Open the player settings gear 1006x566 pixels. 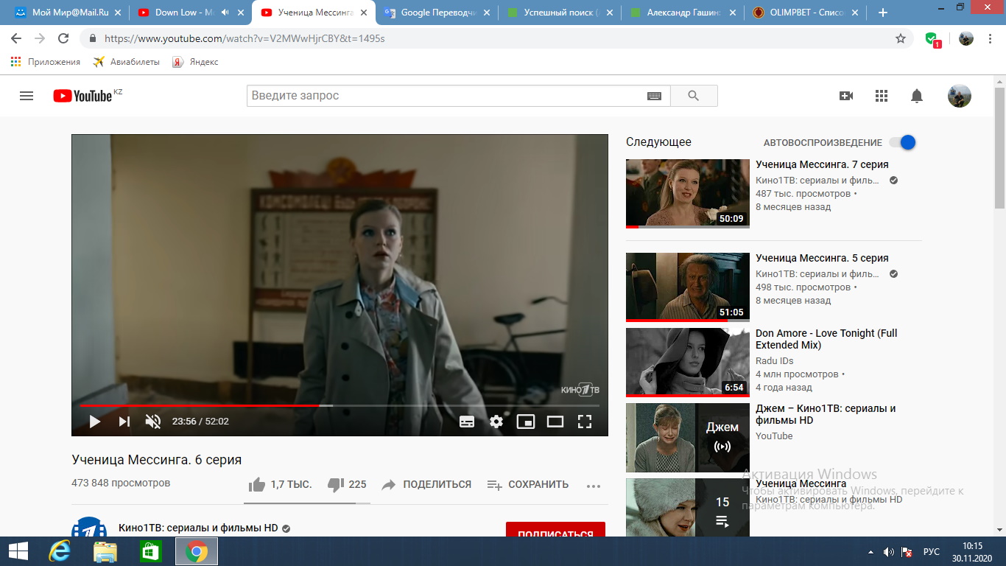496,422
